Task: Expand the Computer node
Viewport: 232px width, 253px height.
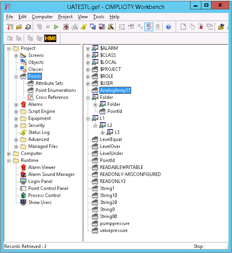Action: tap(9, 154)
